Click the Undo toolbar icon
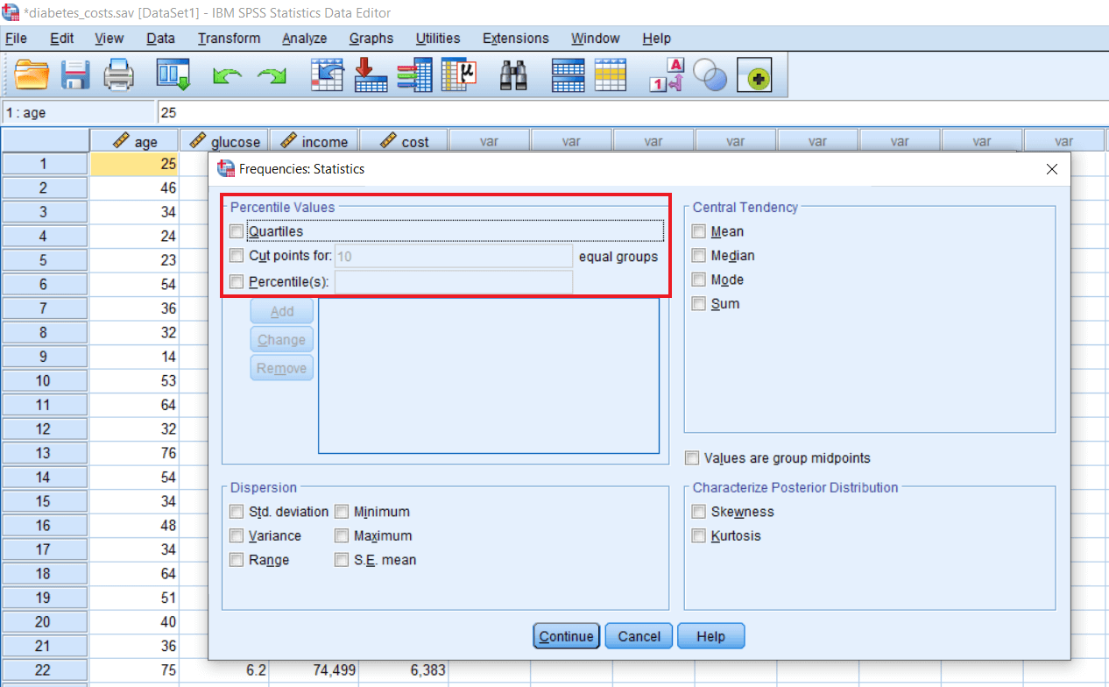Image resolution: width=1109 pixels, height=687 pixels. coord(227,75)
